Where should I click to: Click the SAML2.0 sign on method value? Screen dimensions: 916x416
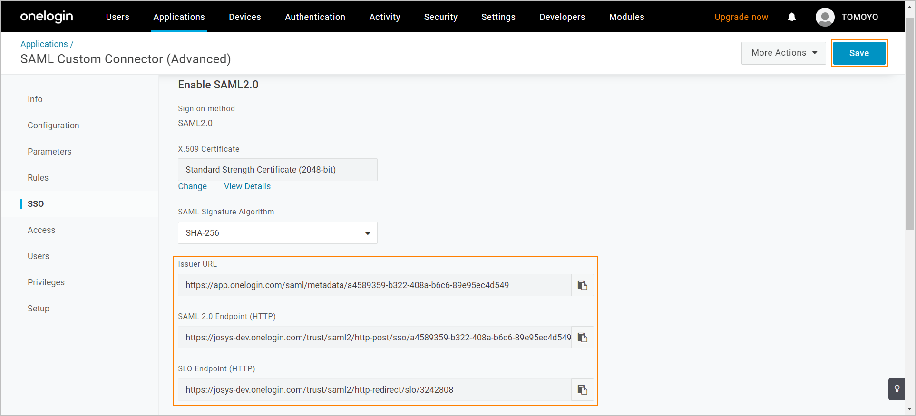[x=195, y=123]
